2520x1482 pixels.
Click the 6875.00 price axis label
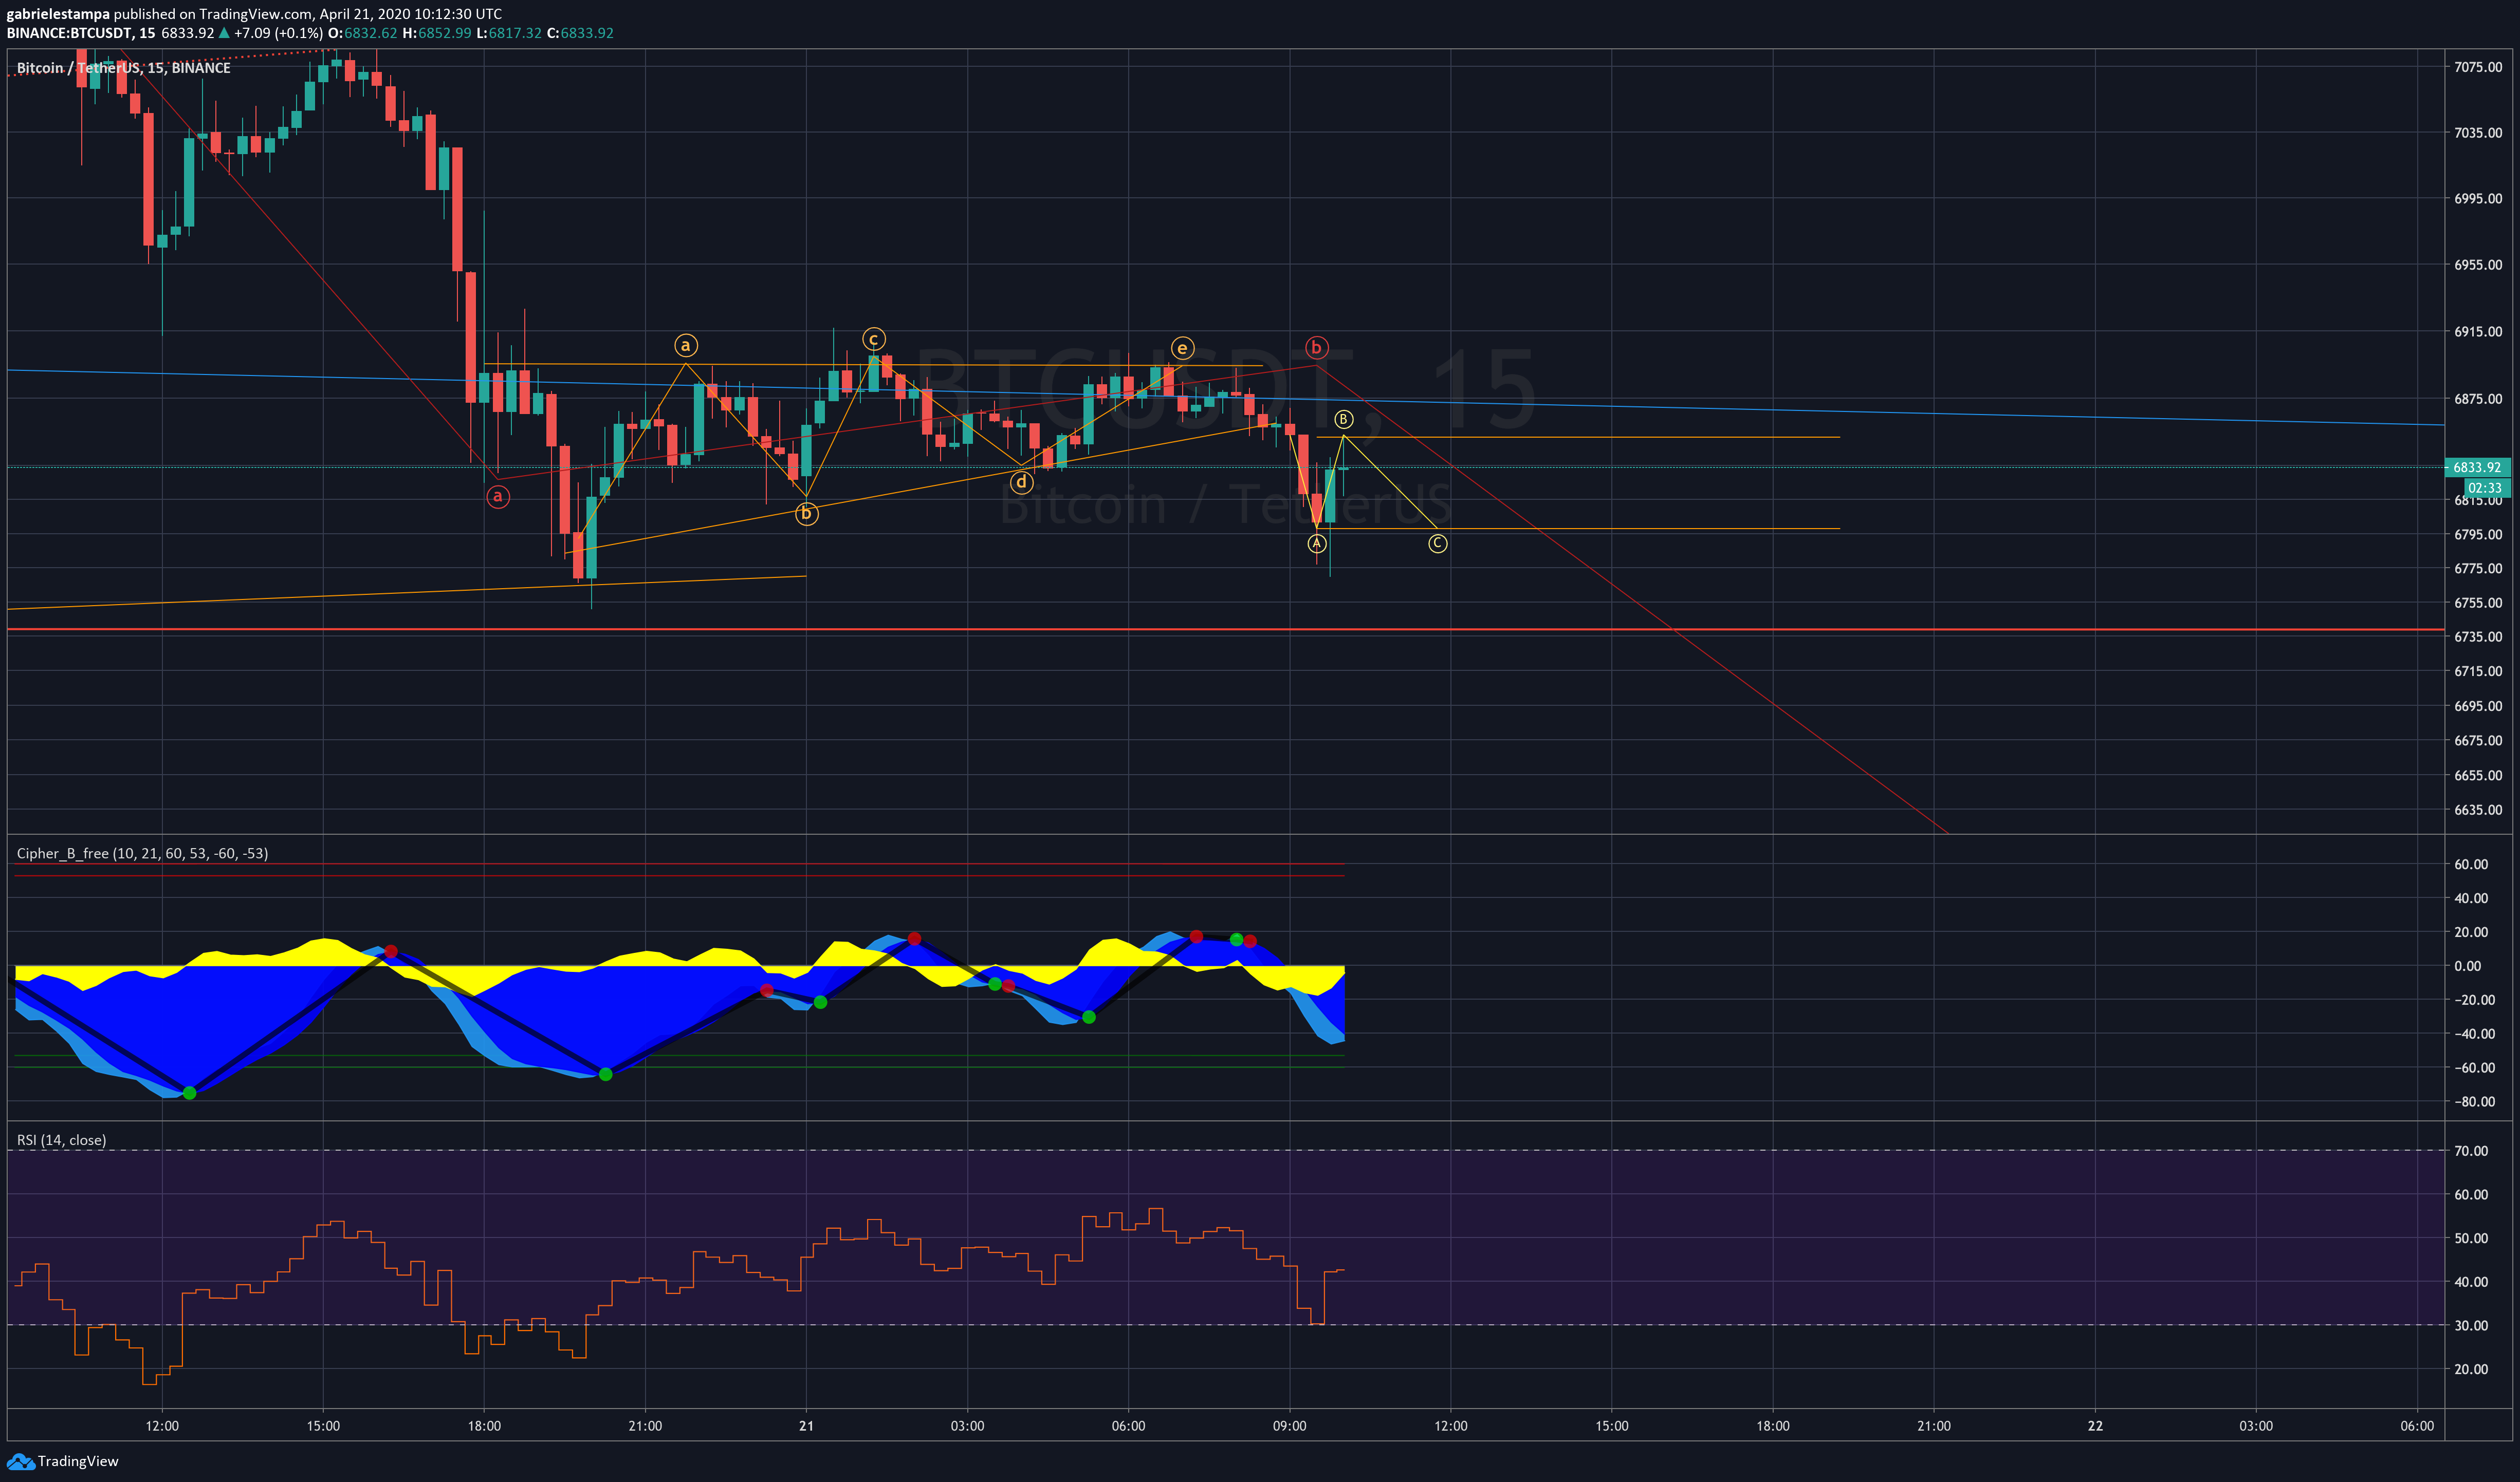click(x=2478, y=399)
